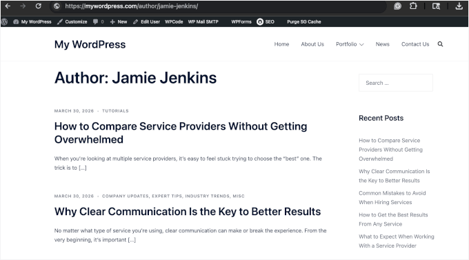The width and height of the screenshot is (469, 260).
Task: Click the WordPress logo in admin bar
Action: click(x=4, y=21)
